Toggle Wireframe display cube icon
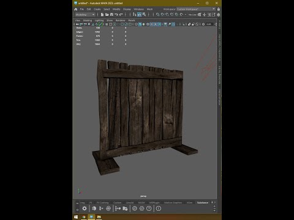This screenshot has width=294, height=220. (136, 24)
